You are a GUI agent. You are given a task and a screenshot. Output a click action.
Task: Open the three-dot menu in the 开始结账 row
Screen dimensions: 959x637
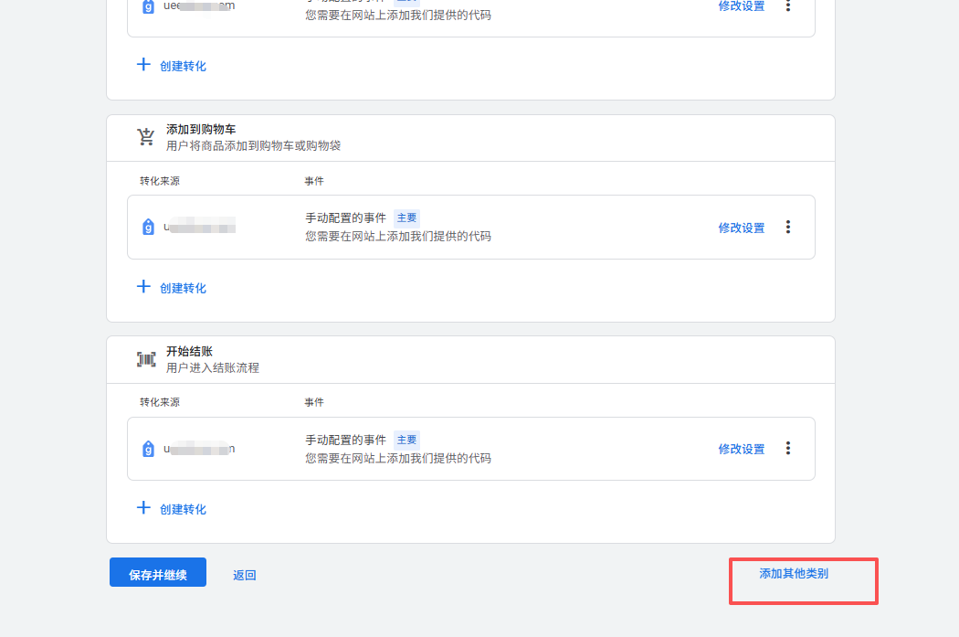click(788, 448)
